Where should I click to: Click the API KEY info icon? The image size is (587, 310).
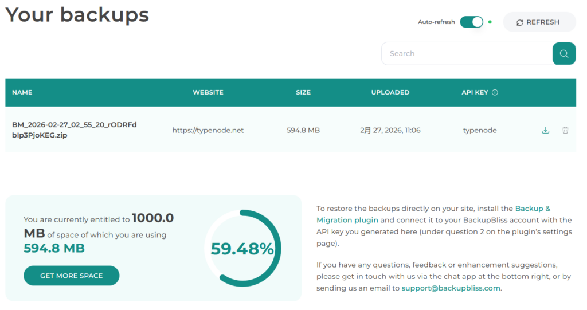point(495,92)
